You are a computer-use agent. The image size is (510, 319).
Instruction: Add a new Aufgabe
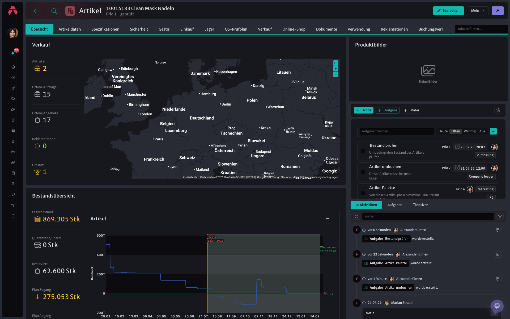(x=388, y=110)
